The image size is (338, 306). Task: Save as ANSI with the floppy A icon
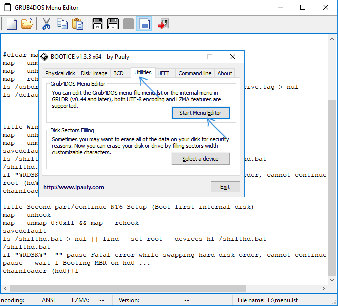point(97,23)
